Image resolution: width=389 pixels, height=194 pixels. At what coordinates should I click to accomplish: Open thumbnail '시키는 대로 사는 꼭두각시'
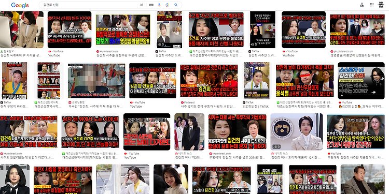[x=238, y=132]
